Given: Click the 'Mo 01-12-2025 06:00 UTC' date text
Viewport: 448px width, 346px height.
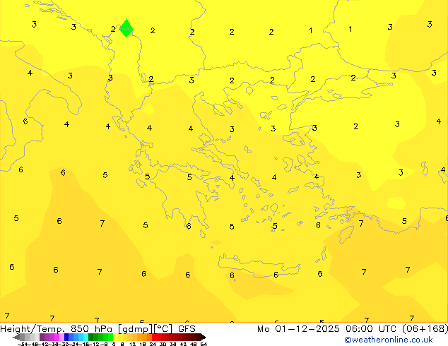Looking at the screenshot, I should (x=328, y=329).
